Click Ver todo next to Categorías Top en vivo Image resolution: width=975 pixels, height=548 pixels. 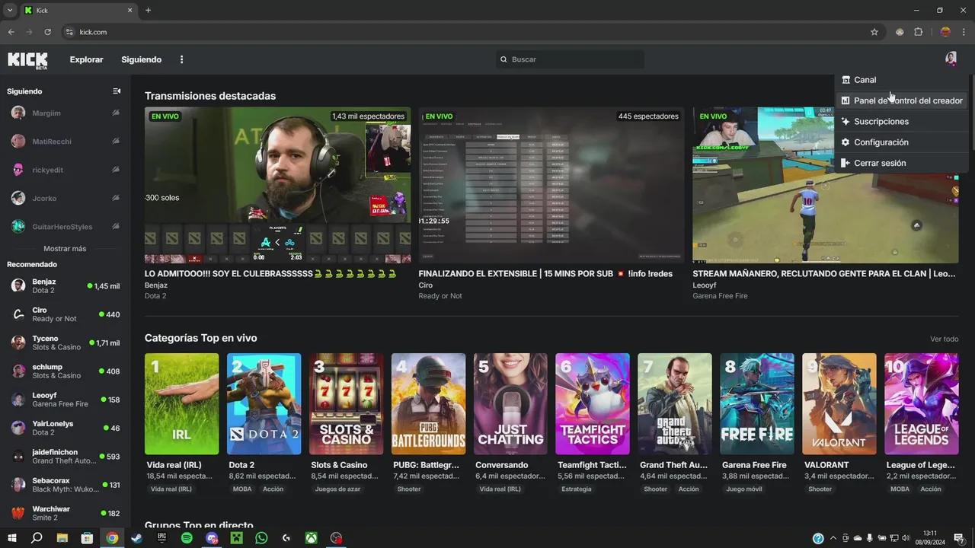tap(944, 339)
